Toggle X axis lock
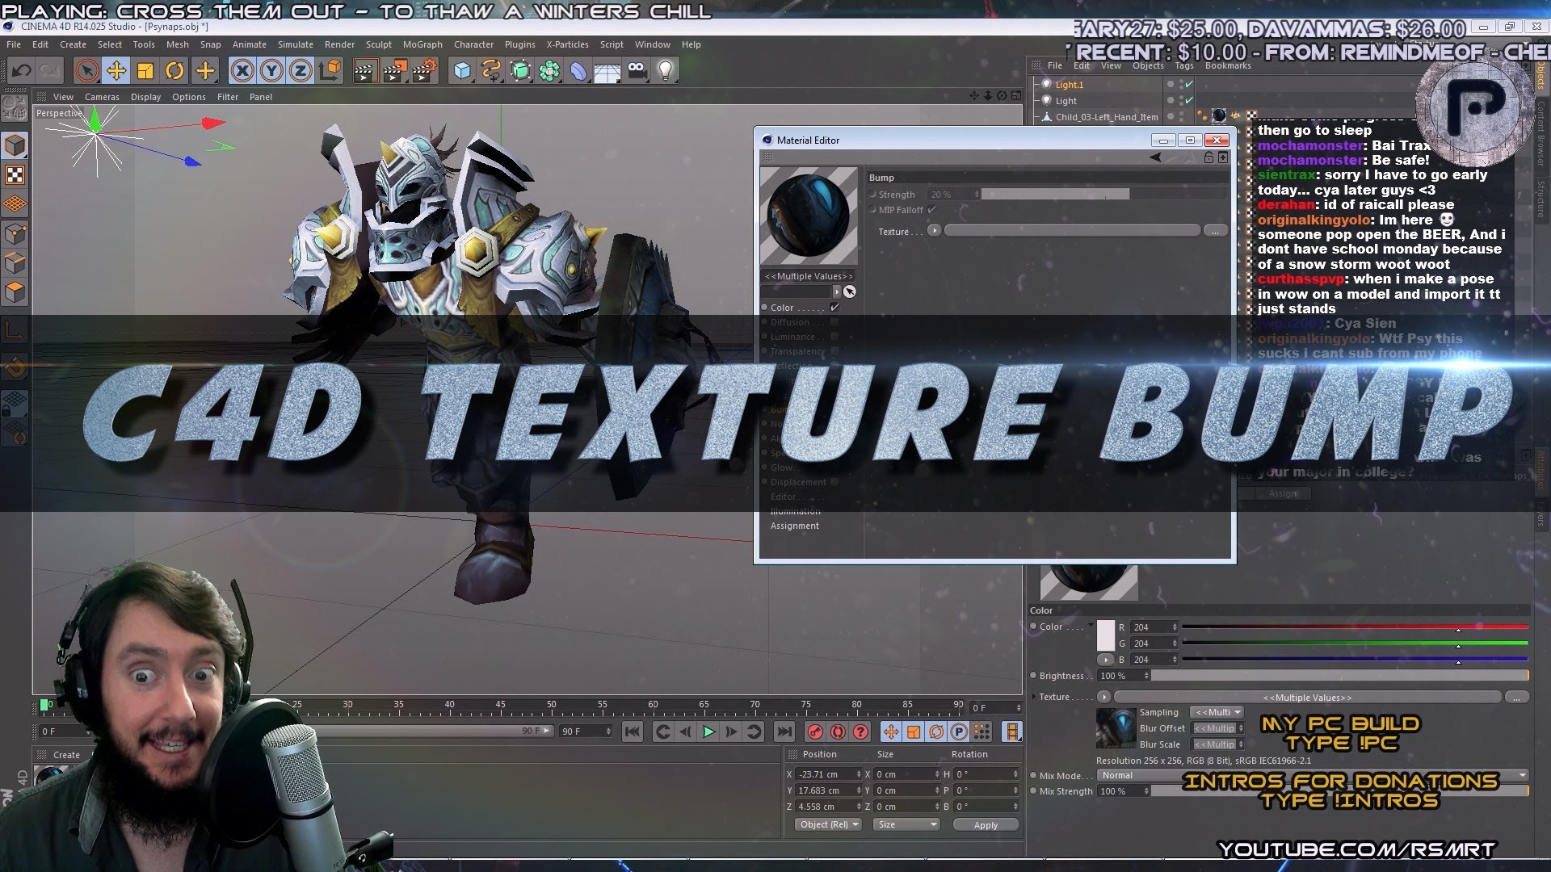Screen dimensions: 1551x872 [x=242, y=71]
